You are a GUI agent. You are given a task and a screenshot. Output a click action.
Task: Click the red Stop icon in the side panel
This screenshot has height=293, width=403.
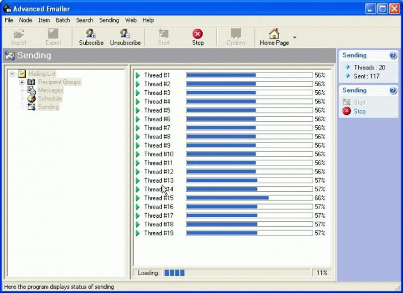[347, 111]
